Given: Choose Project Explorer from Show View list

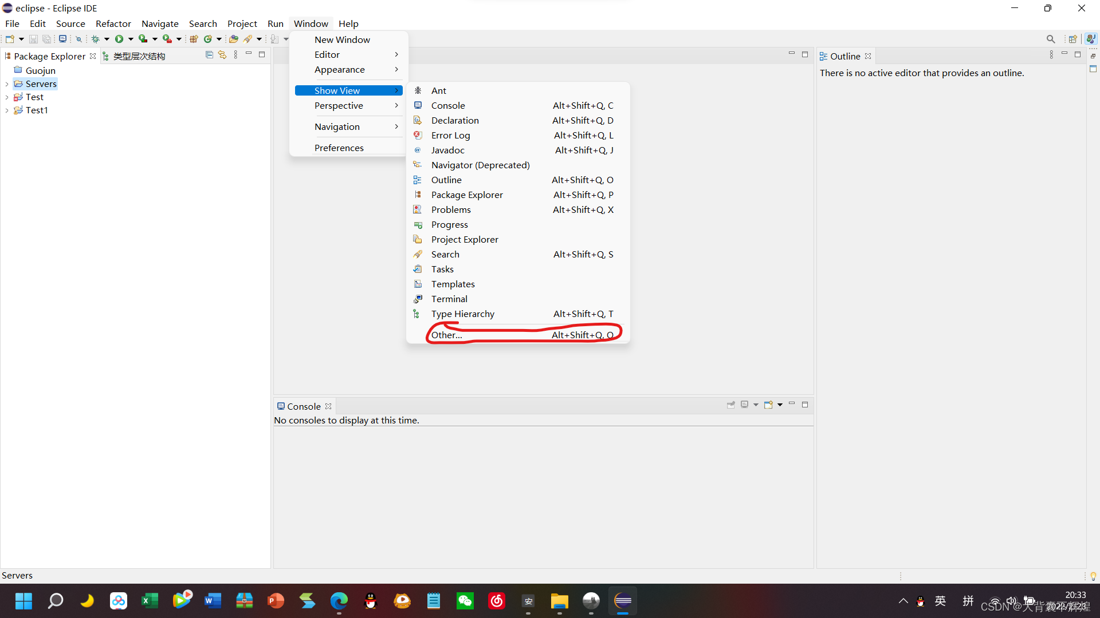Looking at the screenshot, I should click(465, 240).
